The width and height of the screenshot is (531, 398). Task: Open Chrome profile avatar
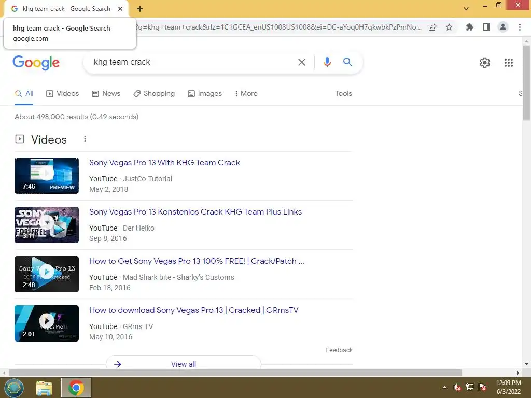503,27
